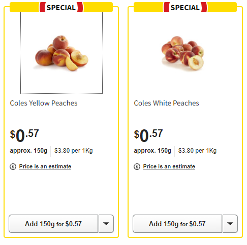247x245 pixels.
Task: Open quantity dropdown for Yellow Peaches
Action: tap(106, 224)
